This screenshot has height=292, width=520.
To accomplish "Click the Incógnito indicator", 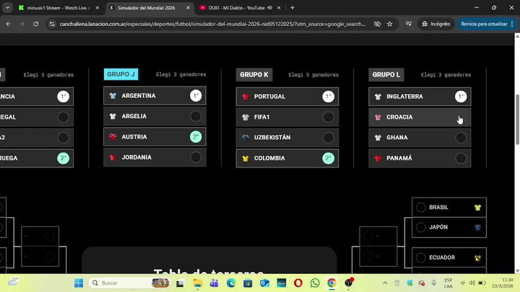I will coord(436,24).
